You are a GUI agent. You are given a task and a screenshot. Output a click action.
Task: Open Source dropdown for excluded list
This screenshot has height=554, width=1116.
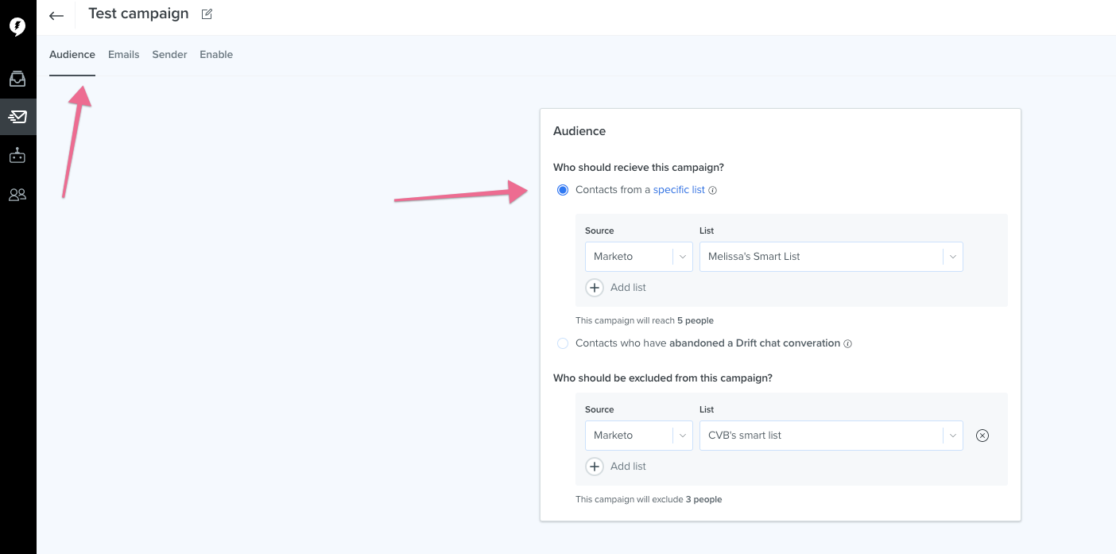639,436
